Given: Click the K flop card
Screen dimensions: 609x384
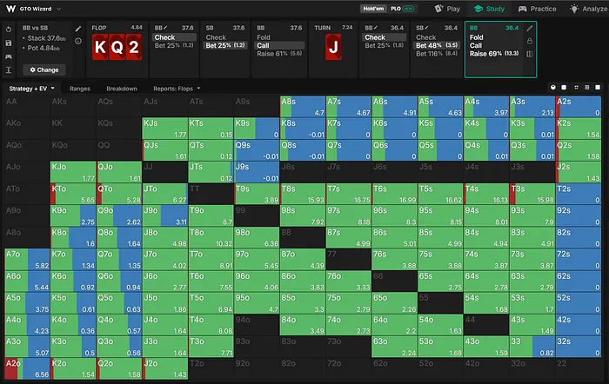Looking at the screenshot, I should (100, 47).
